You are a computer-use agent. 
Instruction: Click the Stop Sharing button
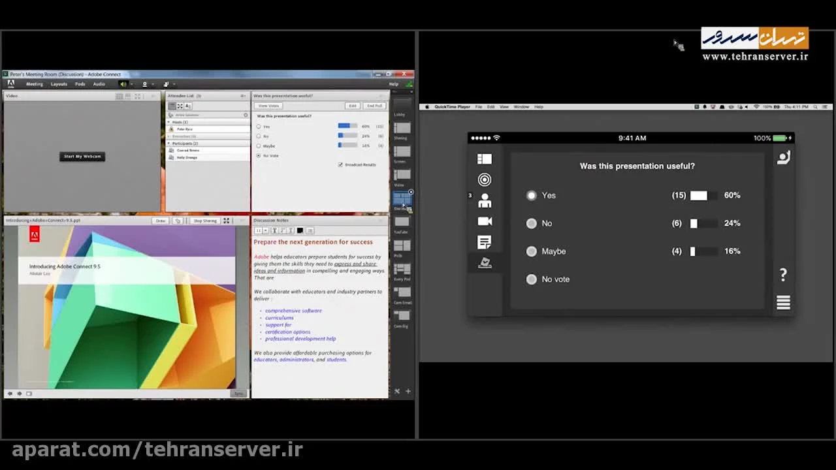click(x=205, y=221)
